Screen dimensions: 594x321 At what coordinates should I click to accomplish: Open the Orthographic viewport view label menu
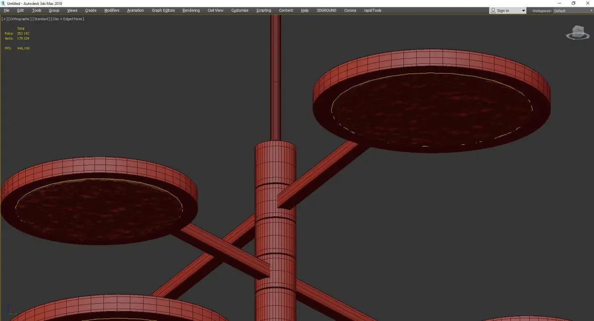[x=20, y=19]
